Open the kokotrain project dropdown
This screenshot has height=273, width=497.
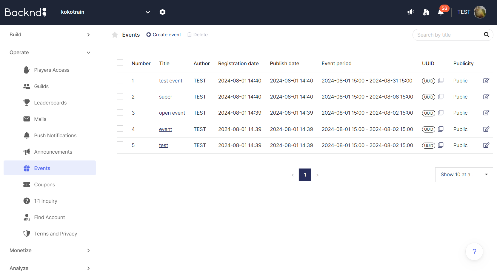pos(147,12)
